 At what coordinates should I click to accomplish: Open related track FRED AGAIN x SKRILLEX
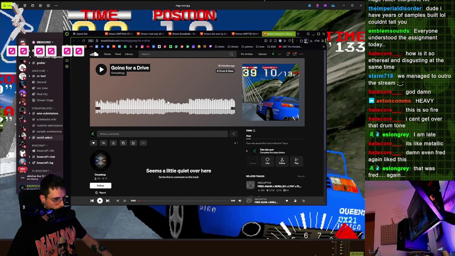tap(279, 186)
